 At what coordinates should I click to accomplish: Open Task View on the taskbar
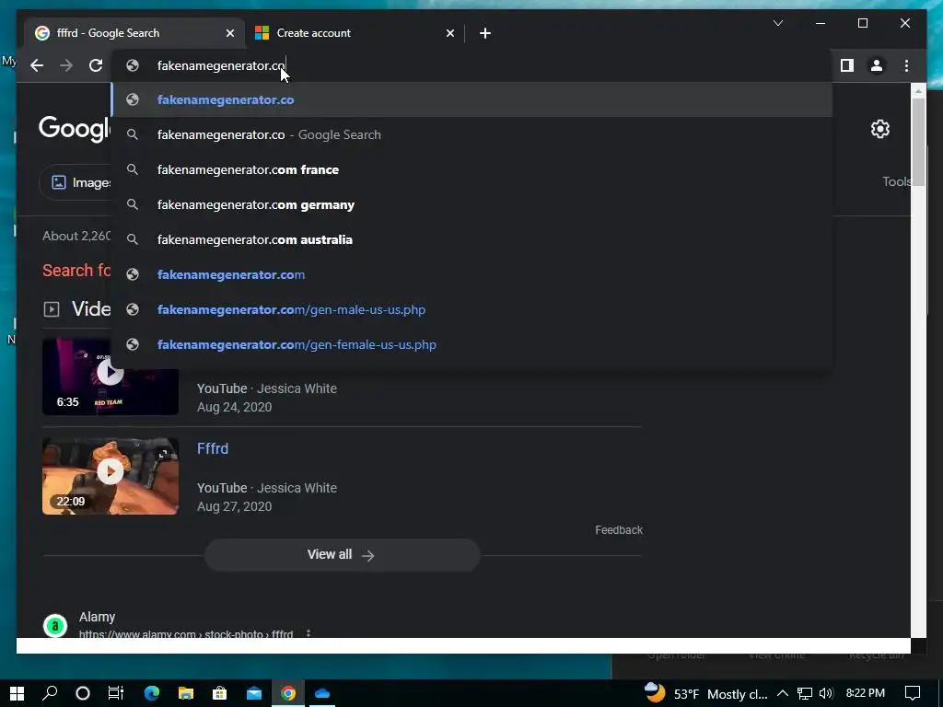(115, 693)
